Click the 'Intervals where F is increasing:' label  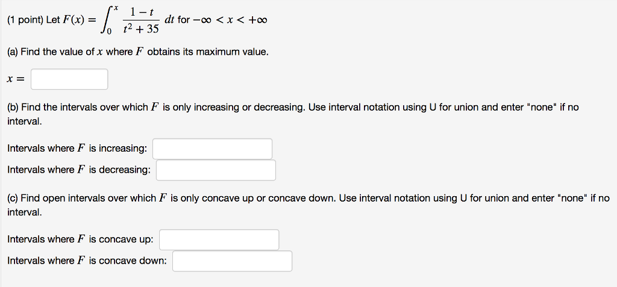77,149
